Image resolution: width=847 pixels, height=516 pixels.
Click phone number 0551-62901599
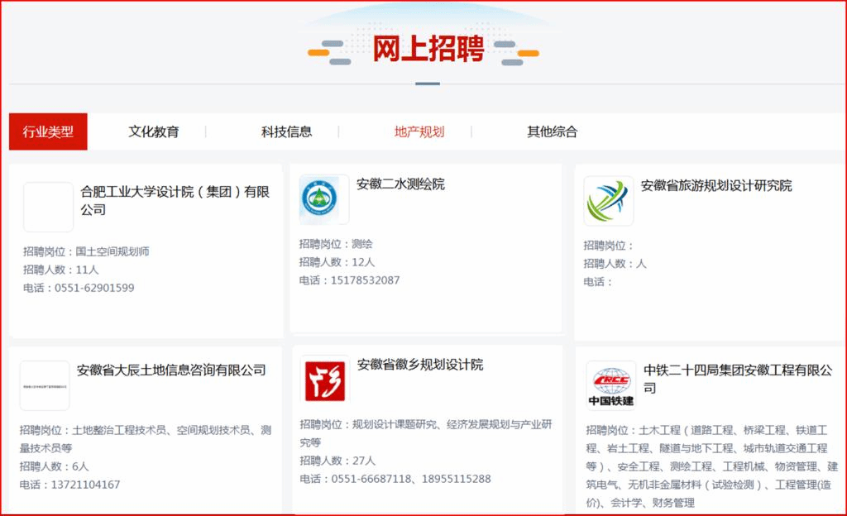point(94,288)
